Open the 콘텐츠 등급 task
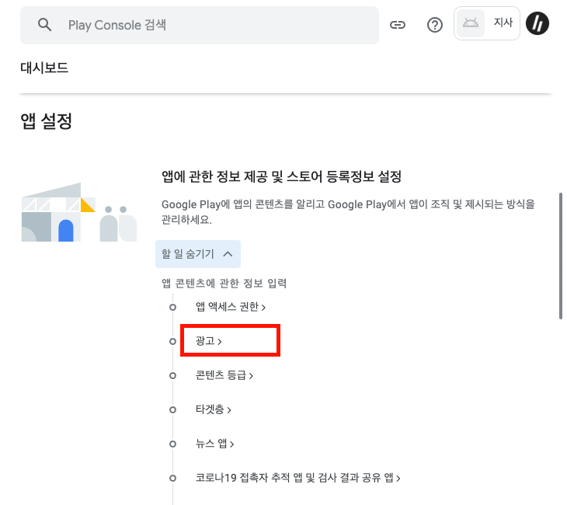Viewport: 567px width, 505px height. click(224, 375)
